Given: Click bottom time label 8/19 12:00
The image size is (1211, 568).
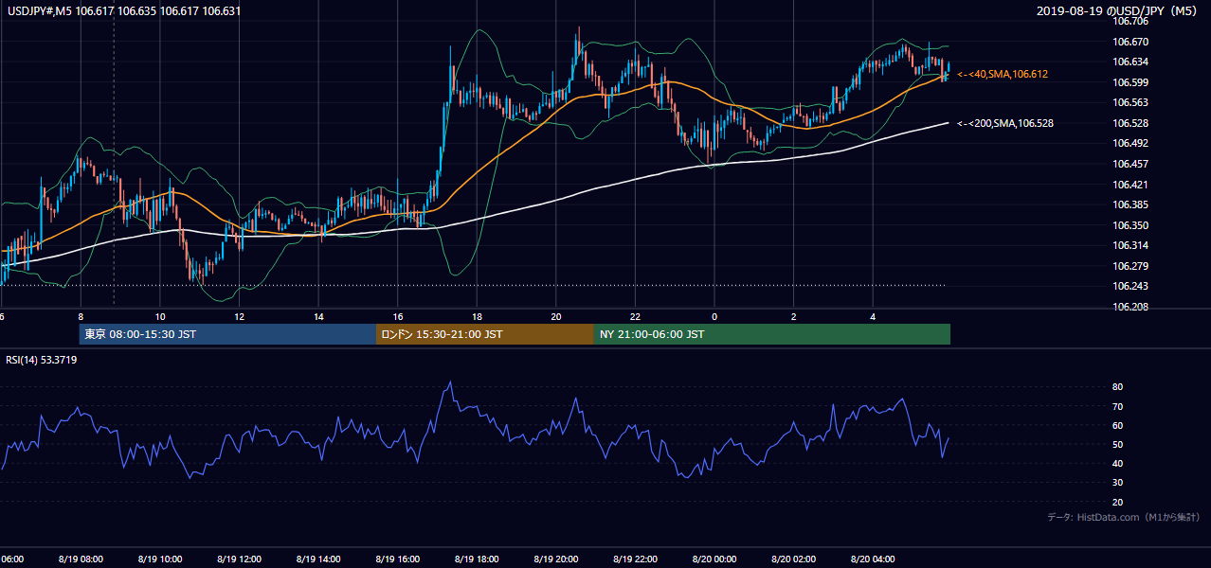Looking at the screenshot, I should pos(240,559).
